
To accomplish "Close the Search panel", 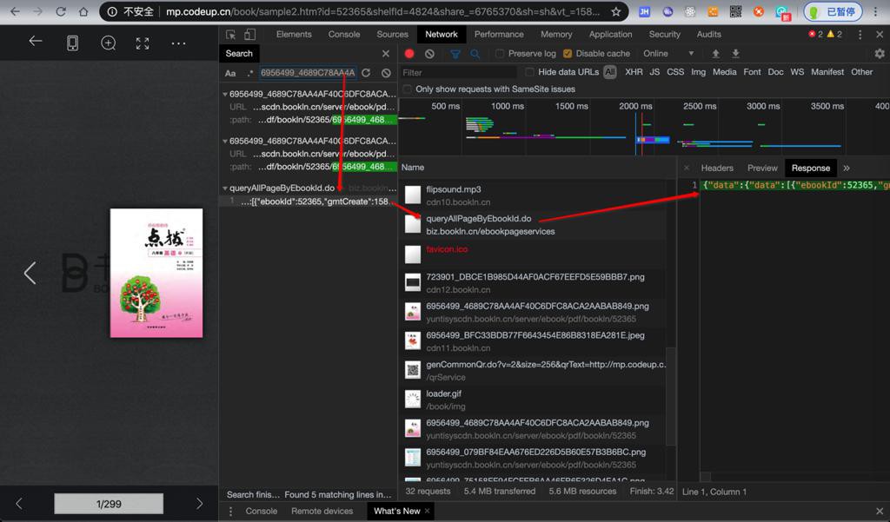I will (x=386, y=53).
